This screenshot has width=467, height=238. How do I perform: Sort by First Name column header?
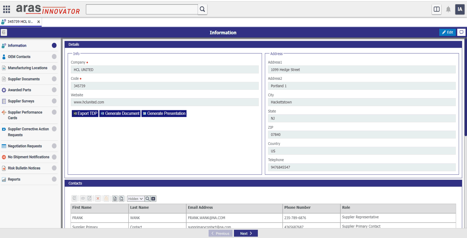point(100,208)
